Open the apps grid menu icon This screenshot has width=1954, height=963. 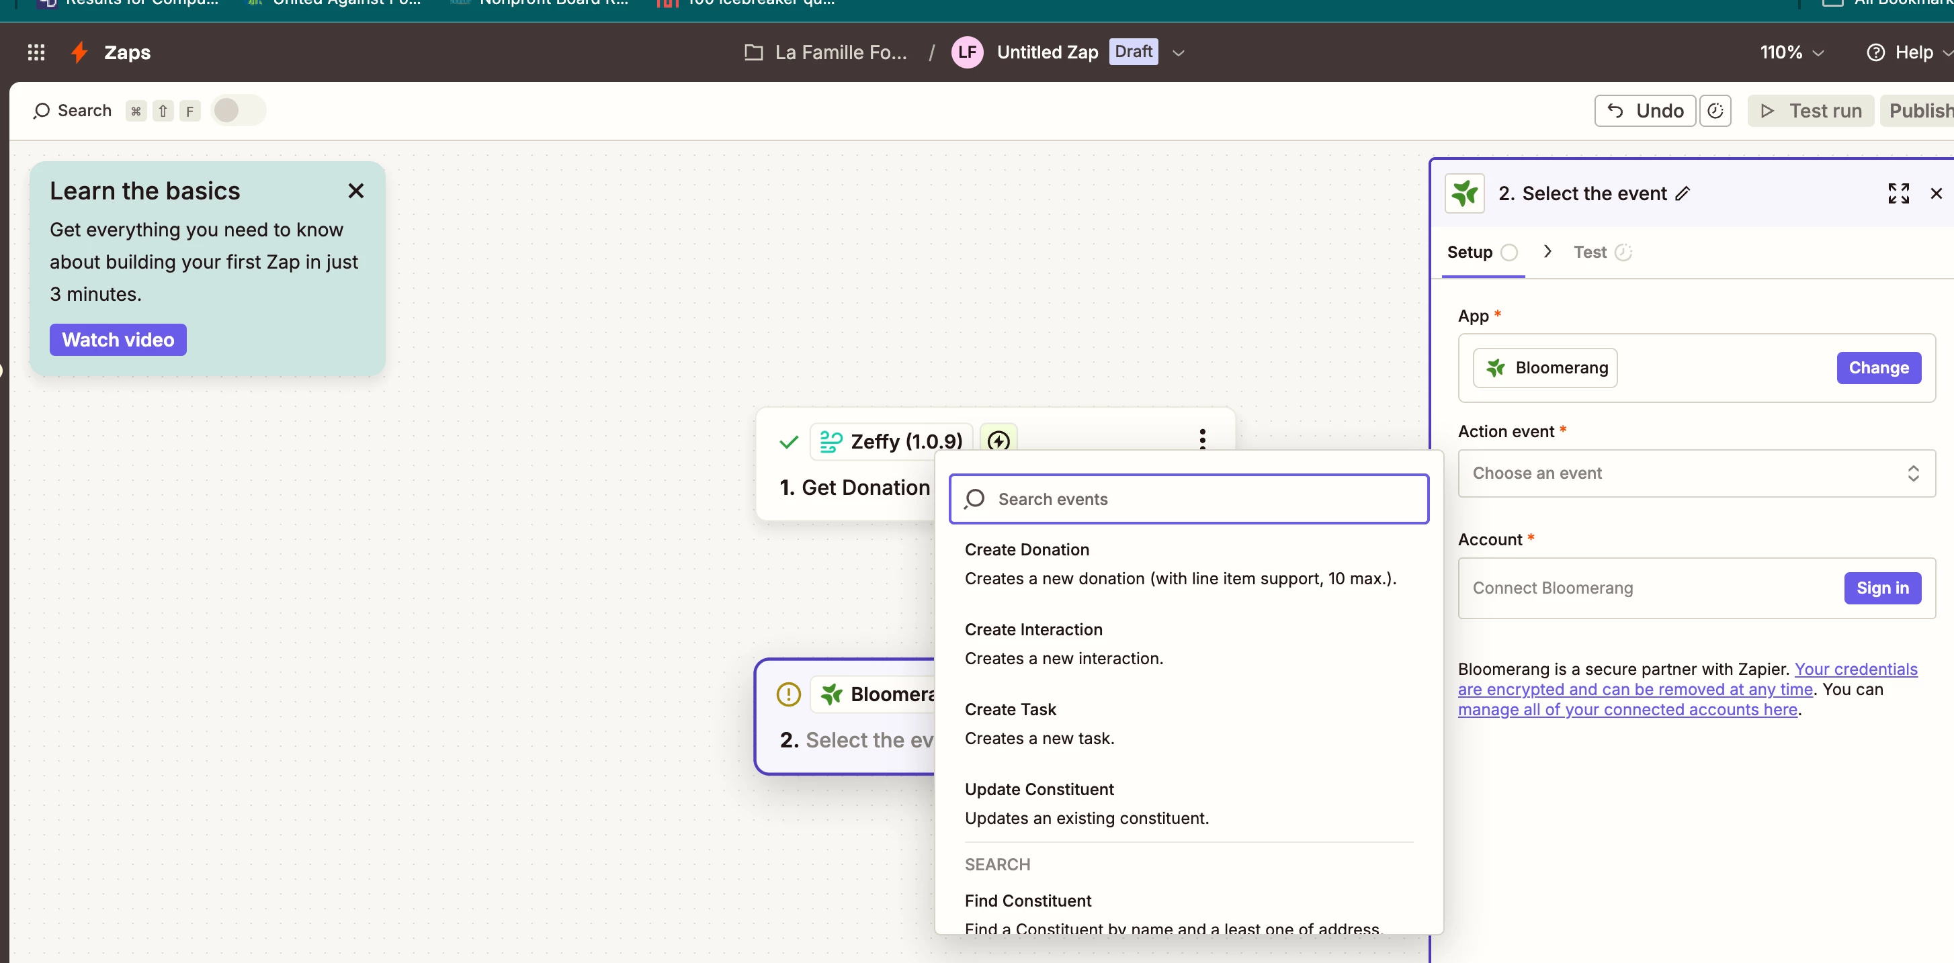click(x=36, y=52)
